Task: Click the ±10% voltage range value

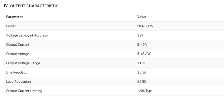Action: tap(141, 63)
